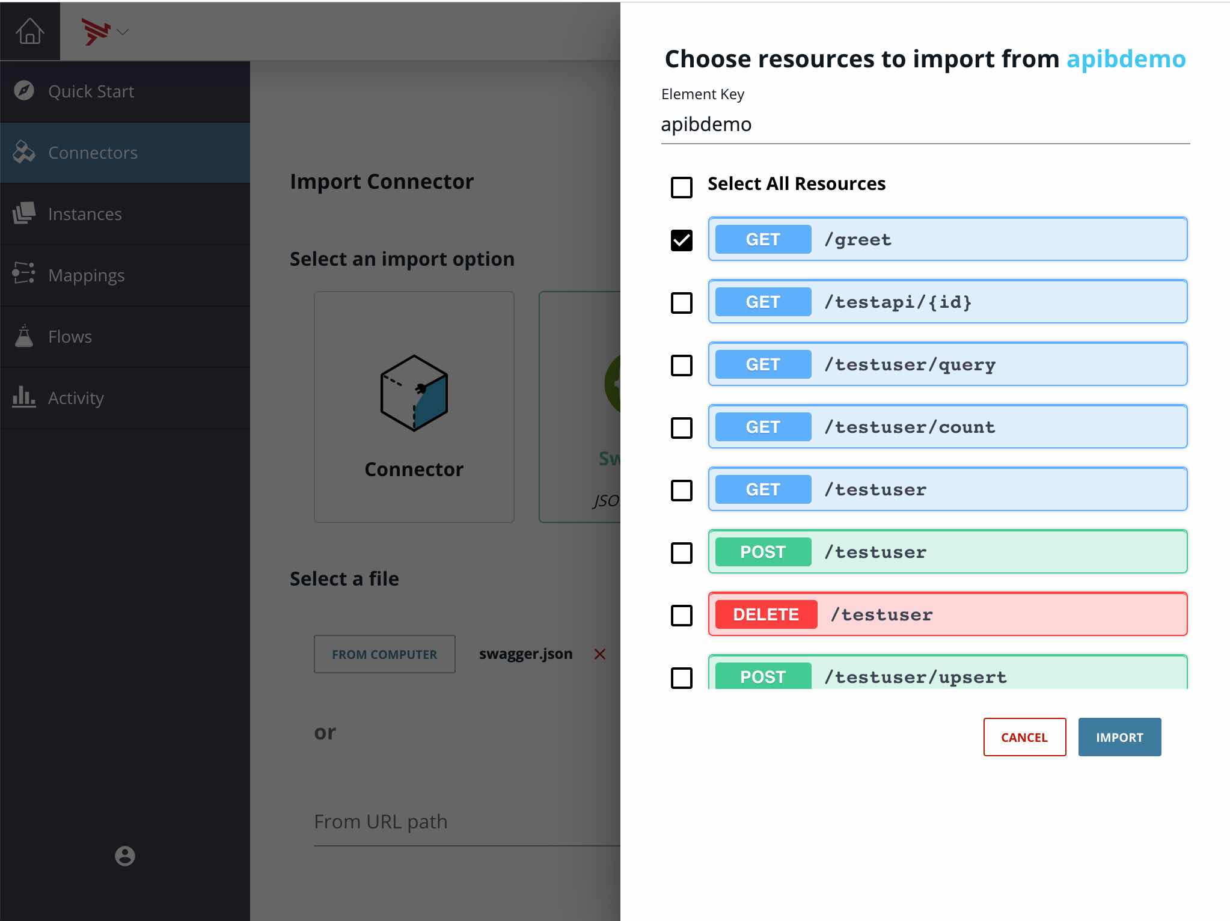Expand the GET /testuser/query resource row
This screenshot has height=921, width=1230.
click(947, 364)
